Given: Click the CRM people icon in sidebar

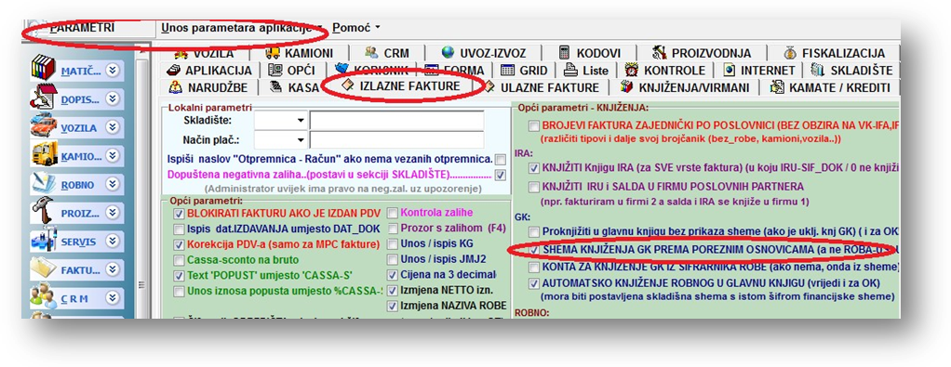Looking at the screenshot, I should [43, 297].
